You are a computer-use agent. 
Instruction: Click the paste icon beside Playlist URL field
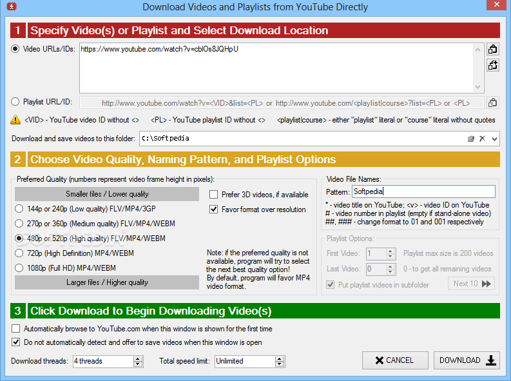coord(493,103)
